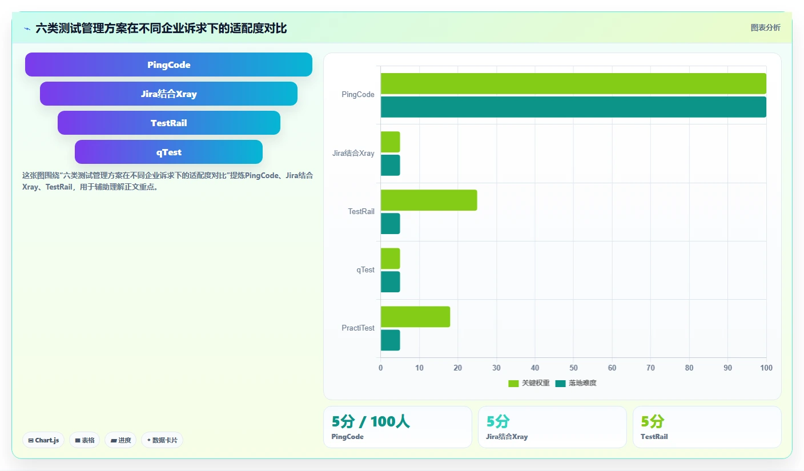
Task: Click the qTest y-axis label
Action: tap(365, 270)
